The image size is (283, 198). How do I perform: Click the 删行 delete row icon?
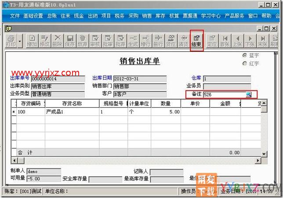coord(159,41)
